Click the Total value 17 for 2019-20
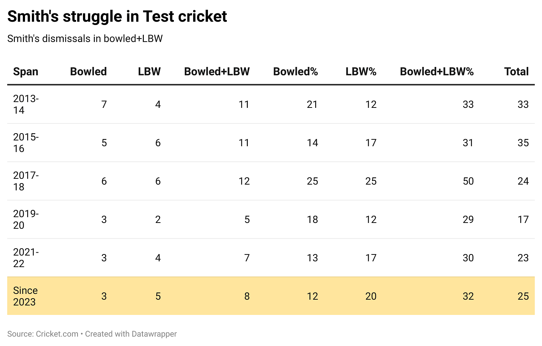This screenshot has width=542, height=346. click(523, 219)
